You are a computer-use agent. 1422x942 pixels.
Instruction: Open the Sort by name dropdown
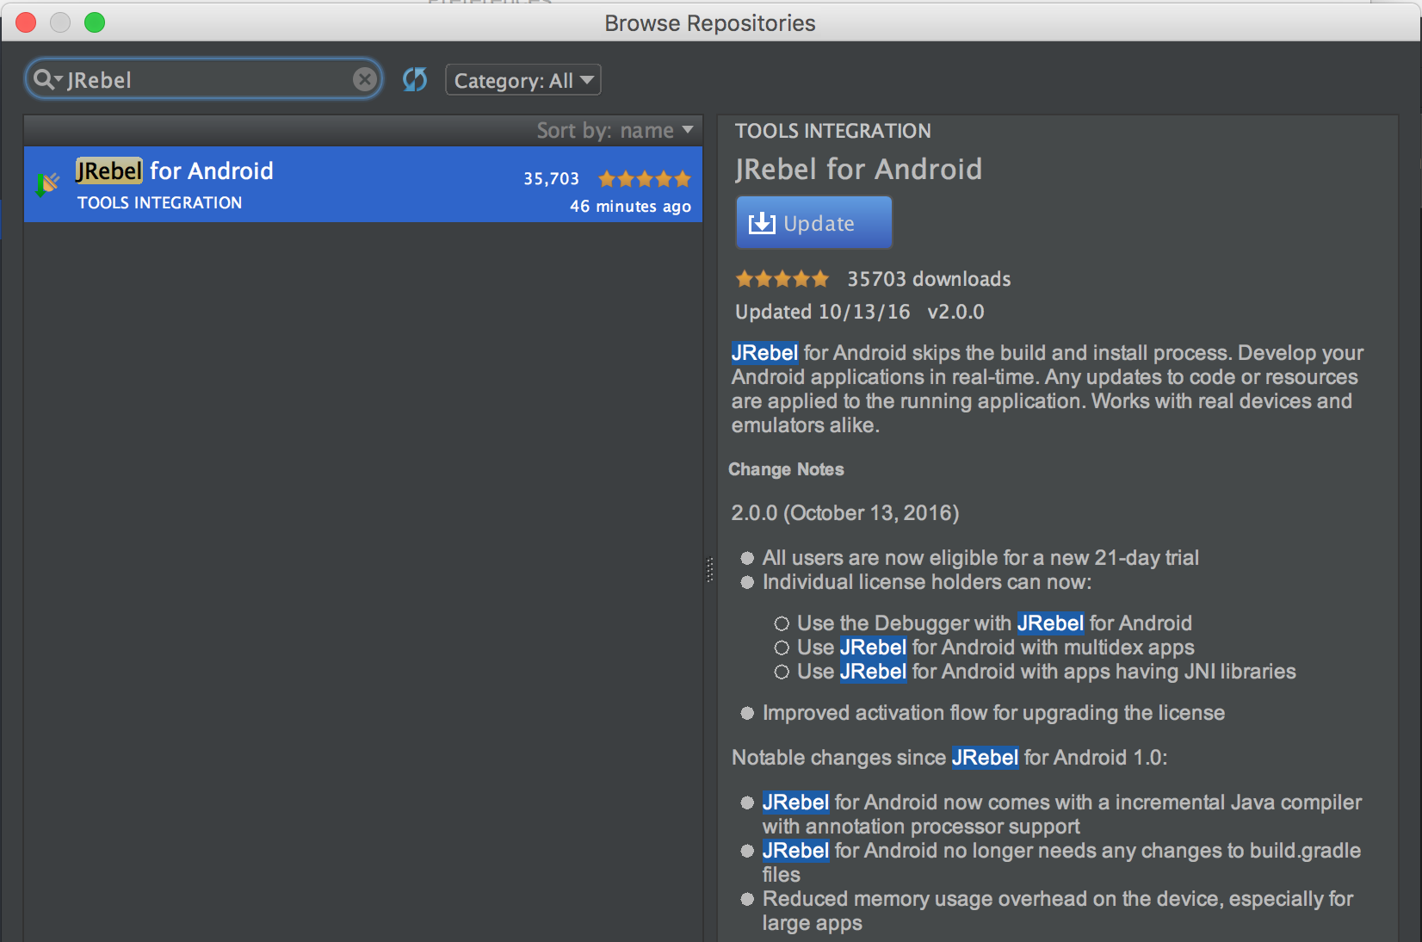tap(615, 130)
